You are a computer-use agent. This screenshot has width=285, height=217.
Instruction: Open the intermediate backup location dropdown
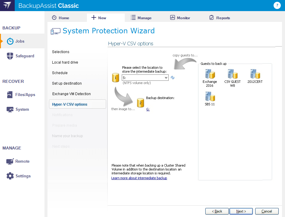145,78
